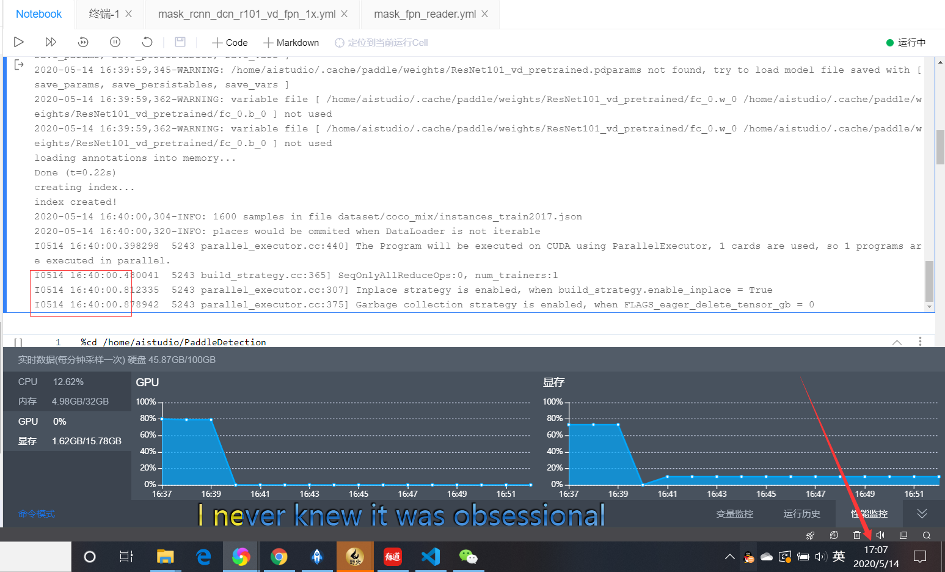Screen dimensions: 945x572
Task: Open the QQ penguin tray icon
Action: (749, 557)
